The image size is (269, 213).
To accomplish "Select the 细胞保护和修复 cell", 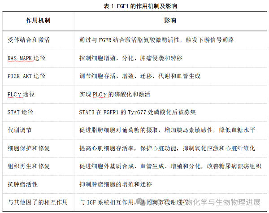I will click(x=29, y=148).
